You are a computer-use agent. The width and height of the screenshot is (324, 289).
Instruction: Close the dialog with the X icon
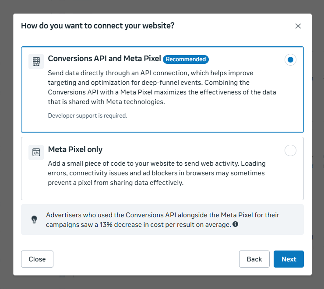pyautogui.click(x=298, y=26)
